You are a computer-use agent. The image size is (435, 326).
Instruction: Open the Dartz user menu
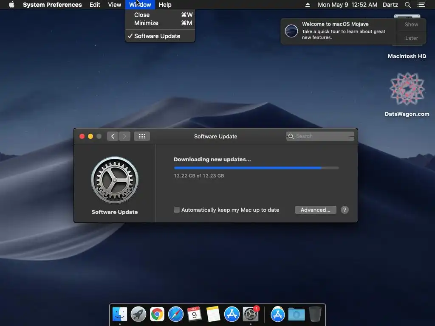(x=390, y=5)
